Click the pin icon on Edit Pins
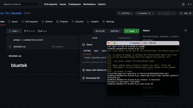Image resolution: width=193 pixels, height=108 pixels. 119,13
